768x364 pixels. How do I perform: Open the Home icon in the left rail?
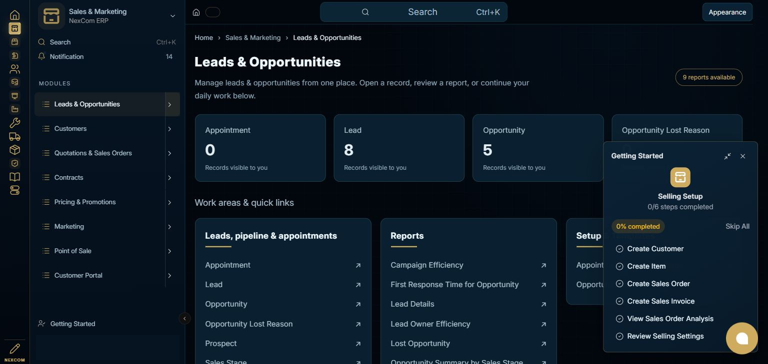15,15
